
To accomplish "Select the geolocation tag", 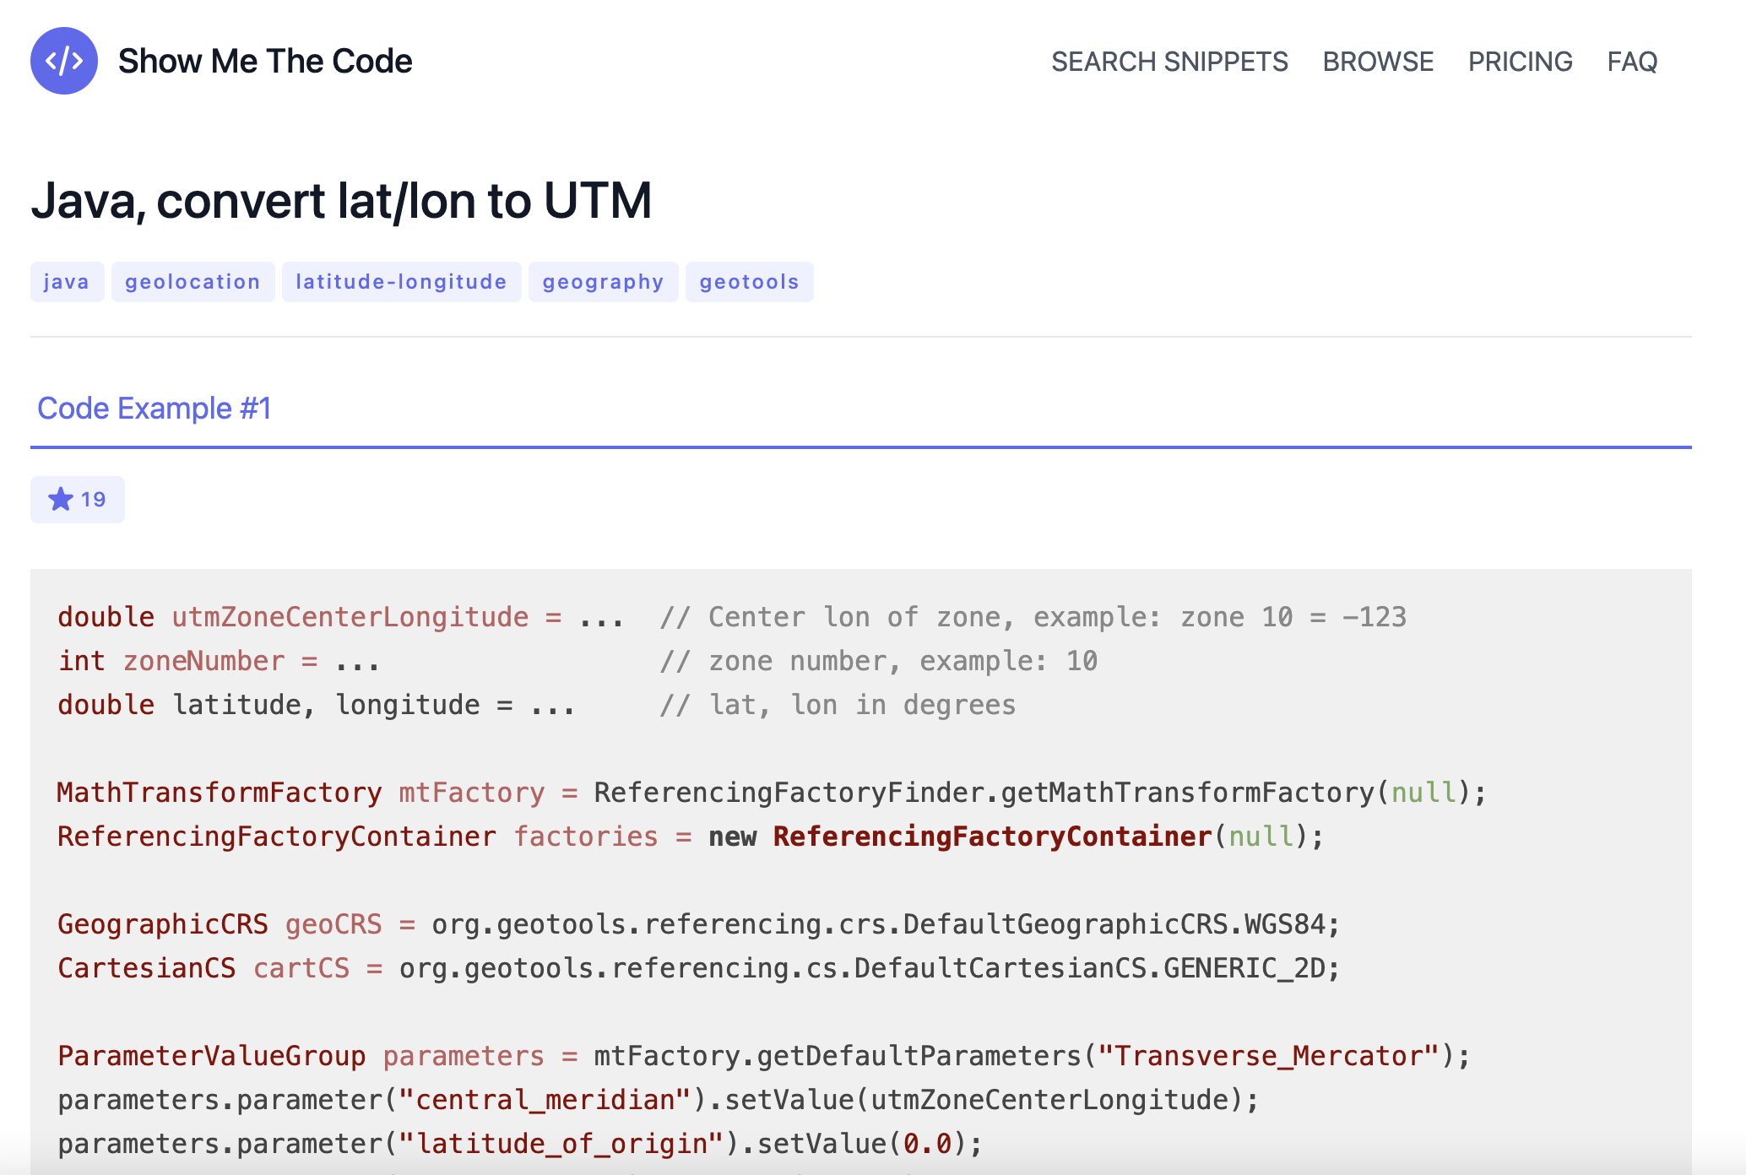I will [x=192, y=281].
